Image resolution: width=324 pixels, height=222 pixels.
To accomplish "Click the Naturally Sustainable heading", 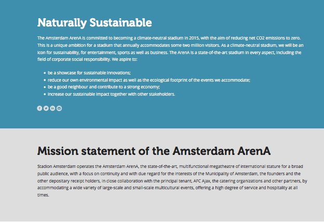I will [95, 23].
